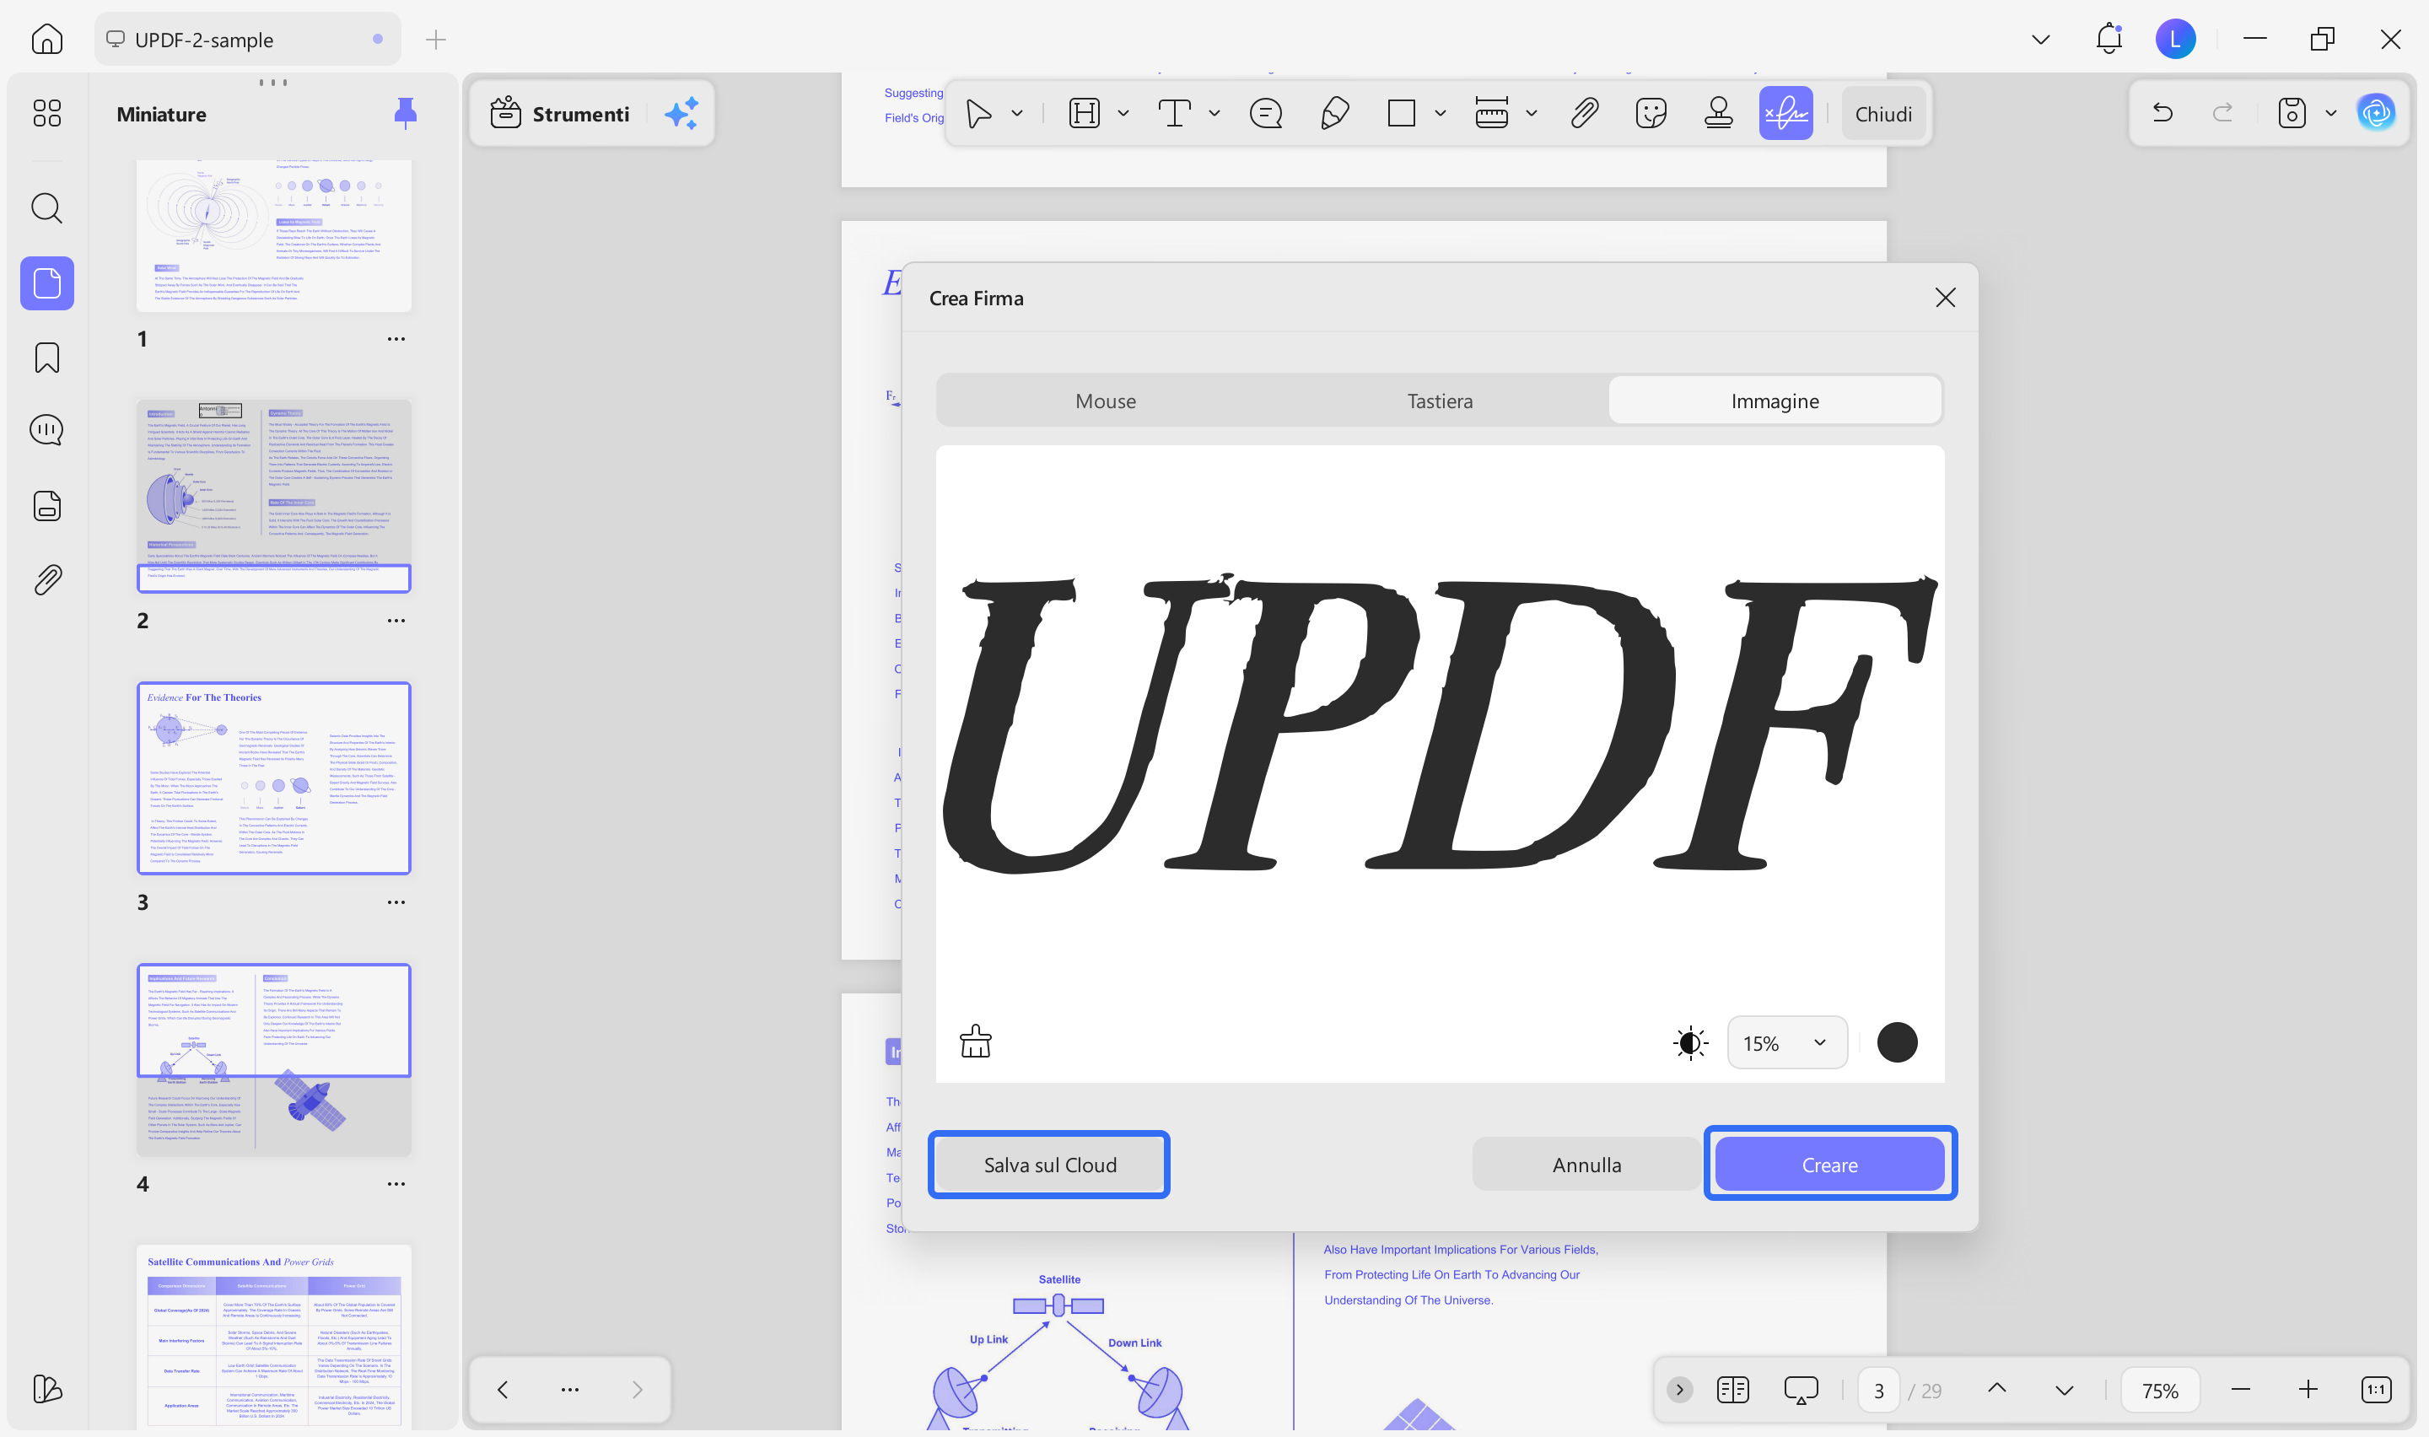Select the Immagine signature tab

tap(1775, 400)
